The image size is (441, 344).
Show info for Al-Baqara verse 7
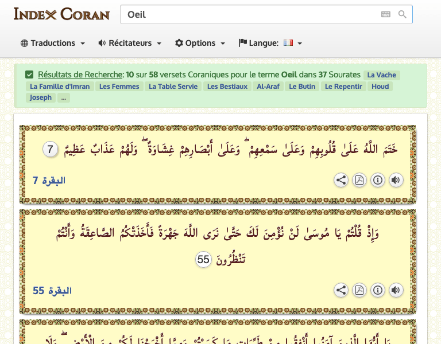(x=377, y=181)
